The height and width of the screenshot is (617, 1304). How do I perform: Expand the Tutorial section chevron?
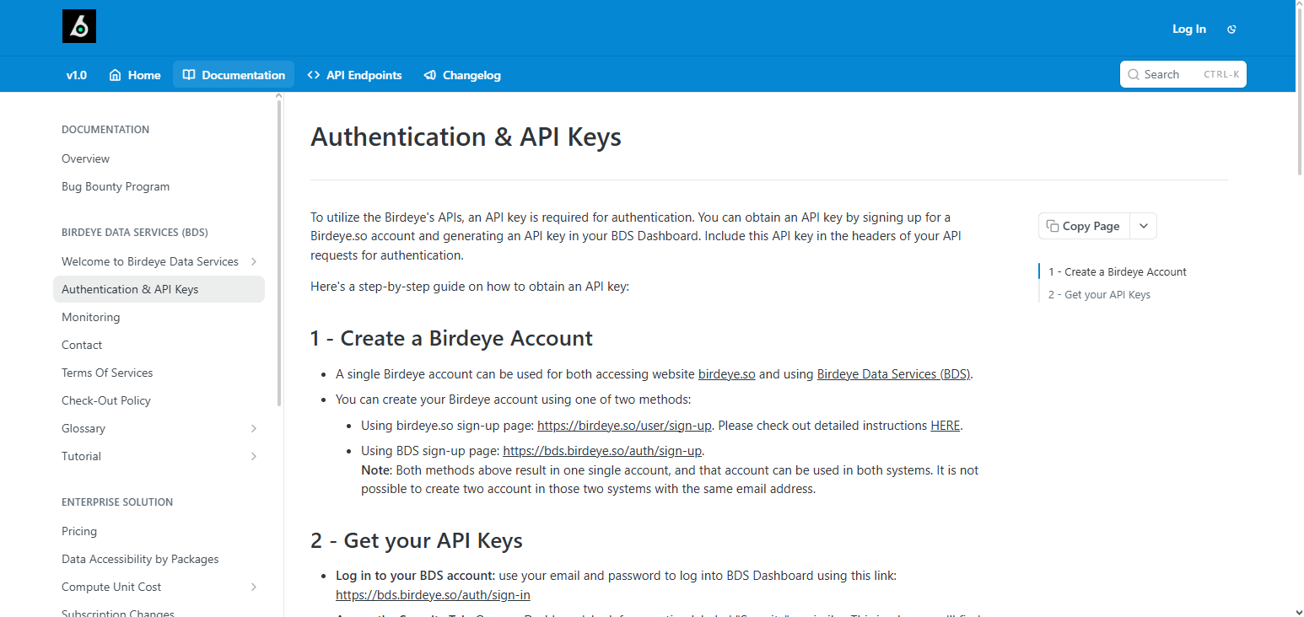254,456
